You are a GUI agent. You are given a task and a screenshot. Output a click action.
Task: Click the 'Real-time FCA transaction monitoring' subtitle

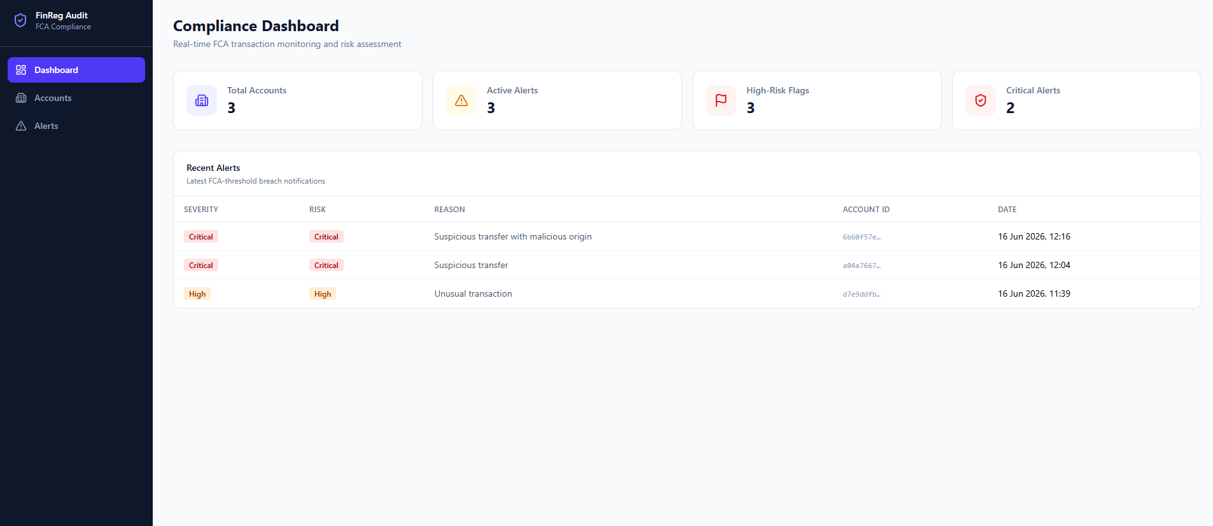[x=287, y=44]
